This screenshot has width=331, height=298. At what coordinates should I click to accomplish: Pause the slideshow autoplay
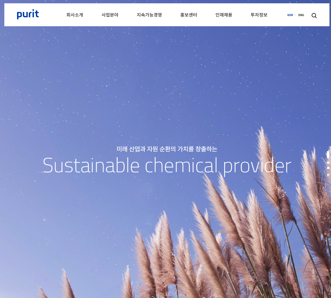point(328,175)
